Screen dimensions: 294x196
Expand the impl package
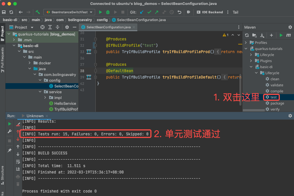45,98
